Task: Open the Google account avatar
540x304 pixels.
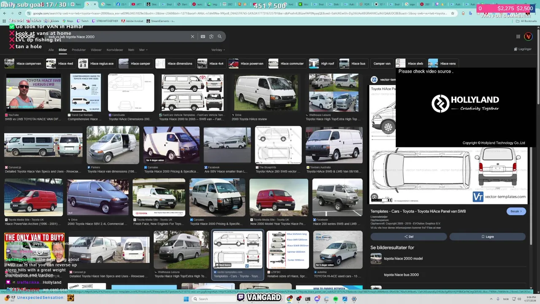Action: [528, 37]
